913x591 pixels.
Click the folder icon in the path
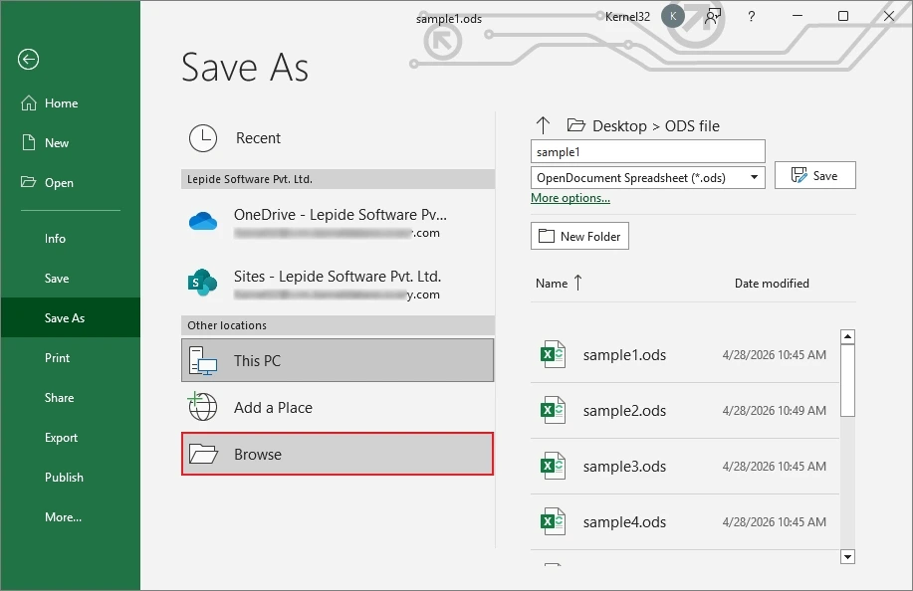[x=575, y=125]
